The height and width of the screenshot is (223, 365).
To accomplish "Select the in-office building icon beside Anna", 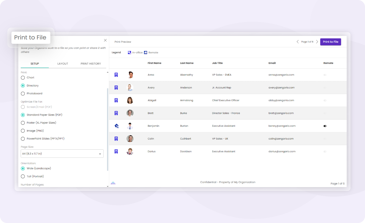I will click(116, 75).
